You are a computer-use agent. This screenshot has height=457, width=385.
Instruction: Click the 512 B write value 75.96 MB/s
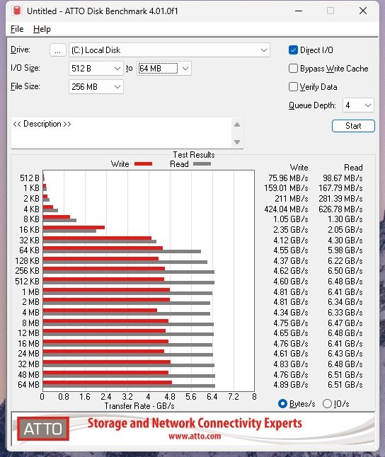coord(288,178)
